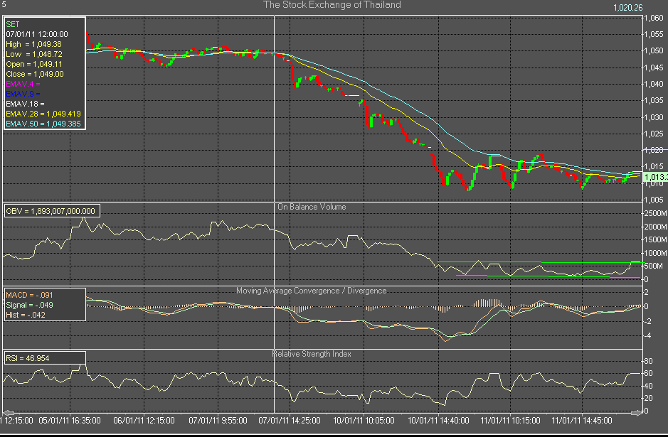The width and height of the screenshot is (668, 437).
Task: Click the highlighted current price tag on price axis
Action: point(654,177)
